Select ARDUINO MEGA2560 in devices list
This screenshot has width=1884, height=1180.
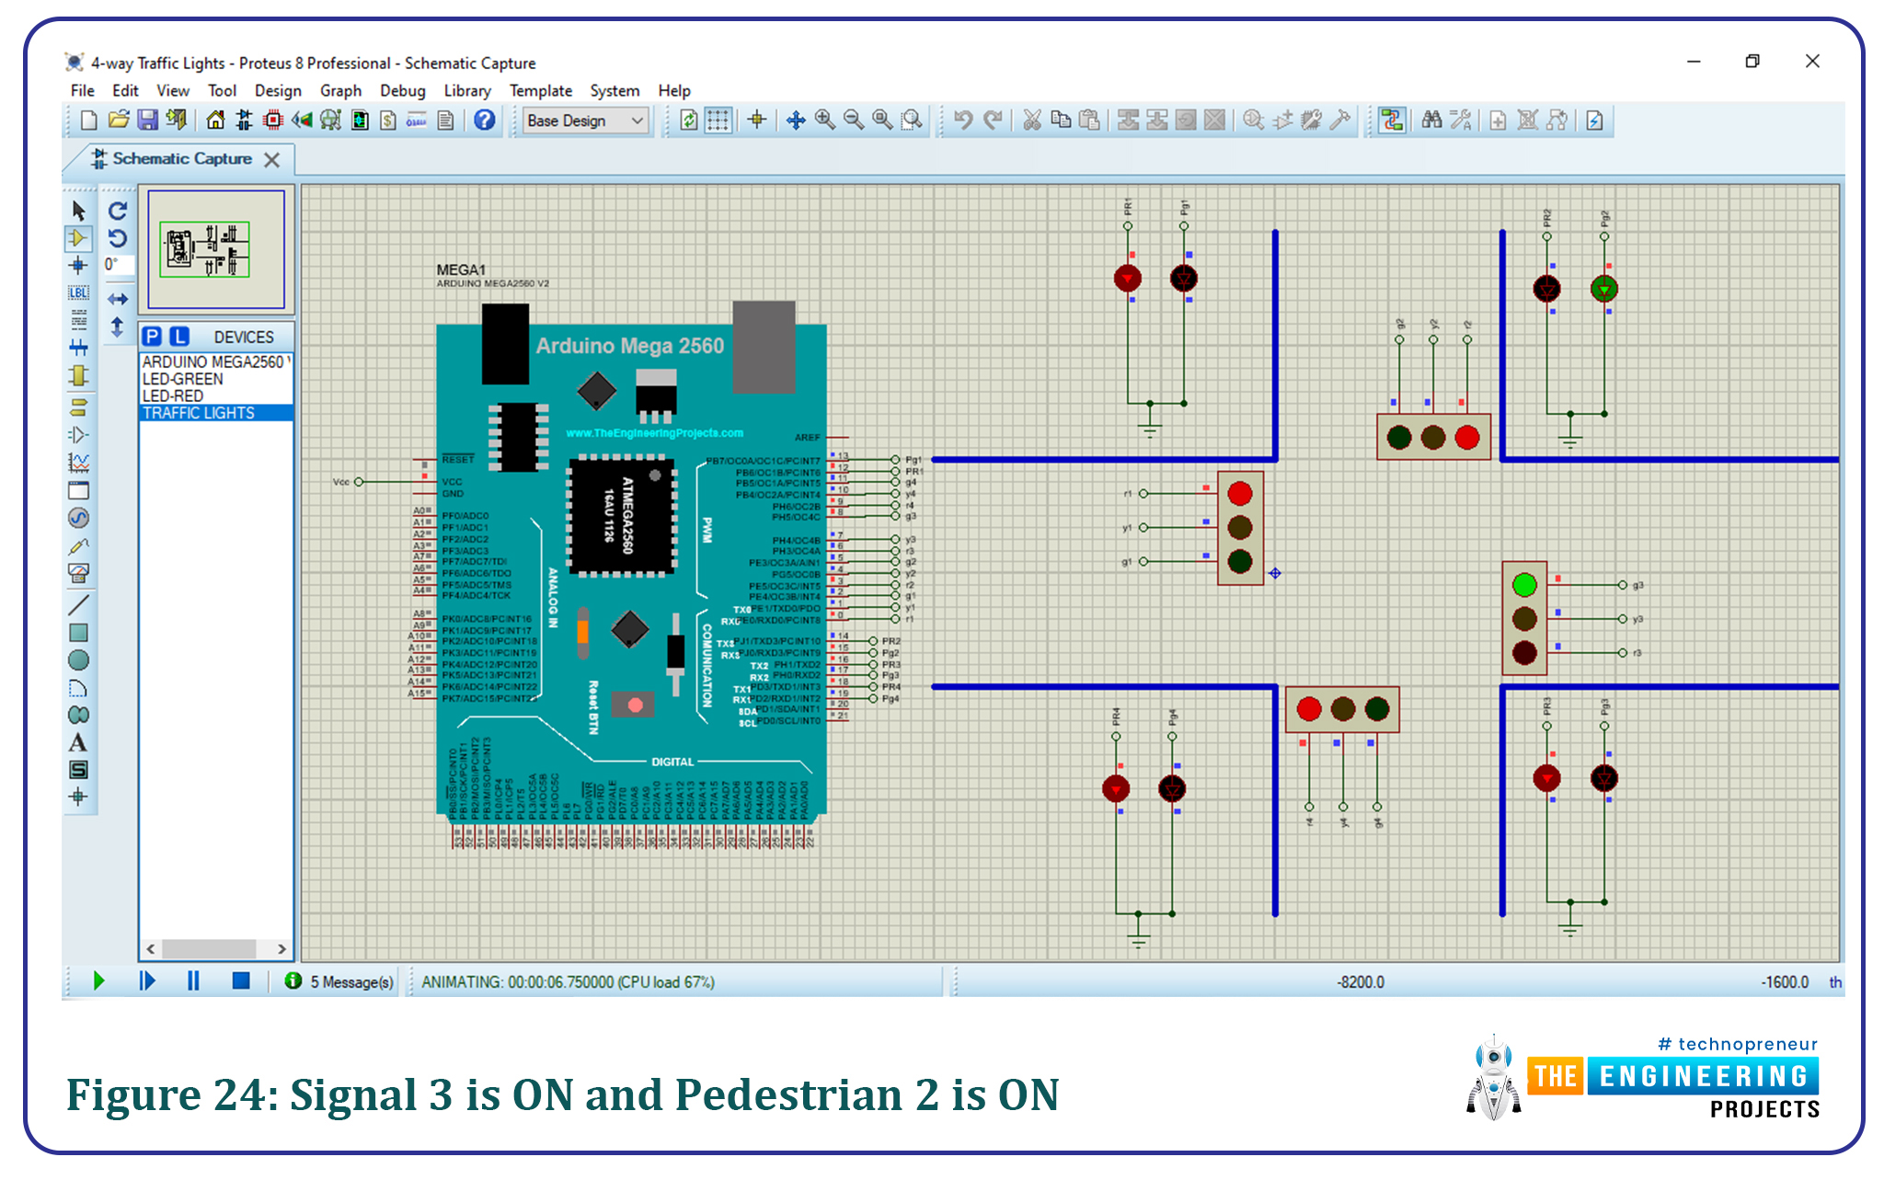click(x=216, y=362)
